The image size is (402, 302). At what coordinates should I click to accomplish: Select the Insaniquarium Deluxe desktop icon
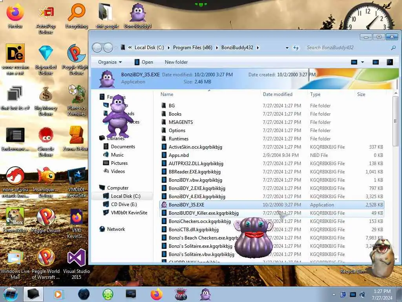click(x=46, y=182)
